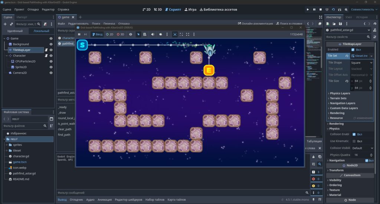Expand the Physics Layers section
Screen dimensions: 380x204
[x=340, y=93]
